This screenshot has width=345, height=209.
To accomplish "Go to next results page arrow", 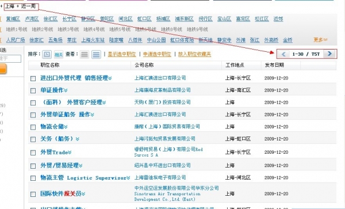I will [329, 54].
